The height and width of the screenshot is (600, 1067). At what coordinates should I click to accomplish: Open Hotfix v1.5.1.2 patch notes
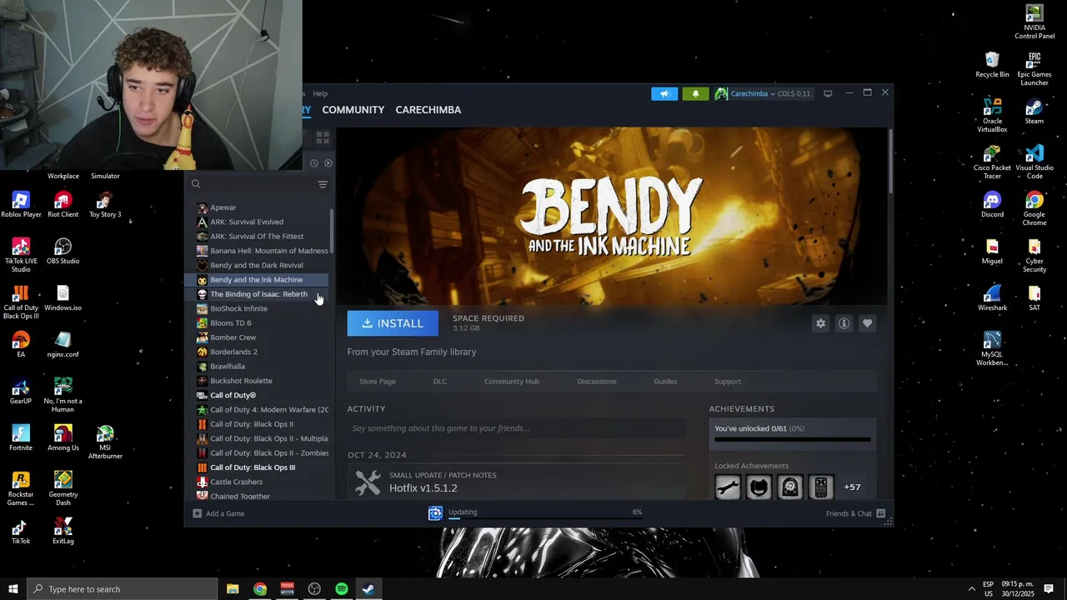point(423,488)
